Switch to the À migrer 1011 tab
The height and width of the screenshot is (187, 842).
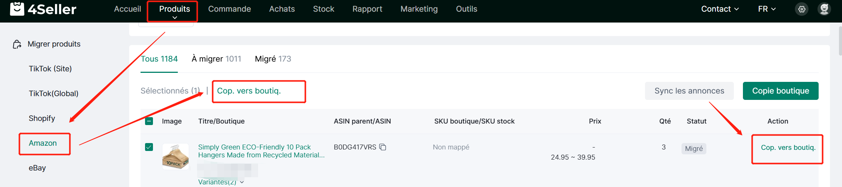point(216,59)
